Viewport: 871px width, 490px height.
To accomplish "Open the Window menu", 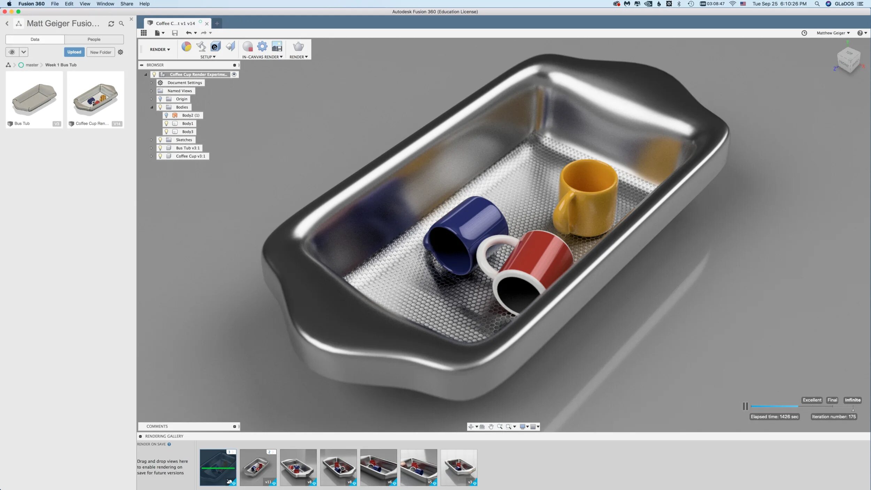I will click(x=105, y=4).
